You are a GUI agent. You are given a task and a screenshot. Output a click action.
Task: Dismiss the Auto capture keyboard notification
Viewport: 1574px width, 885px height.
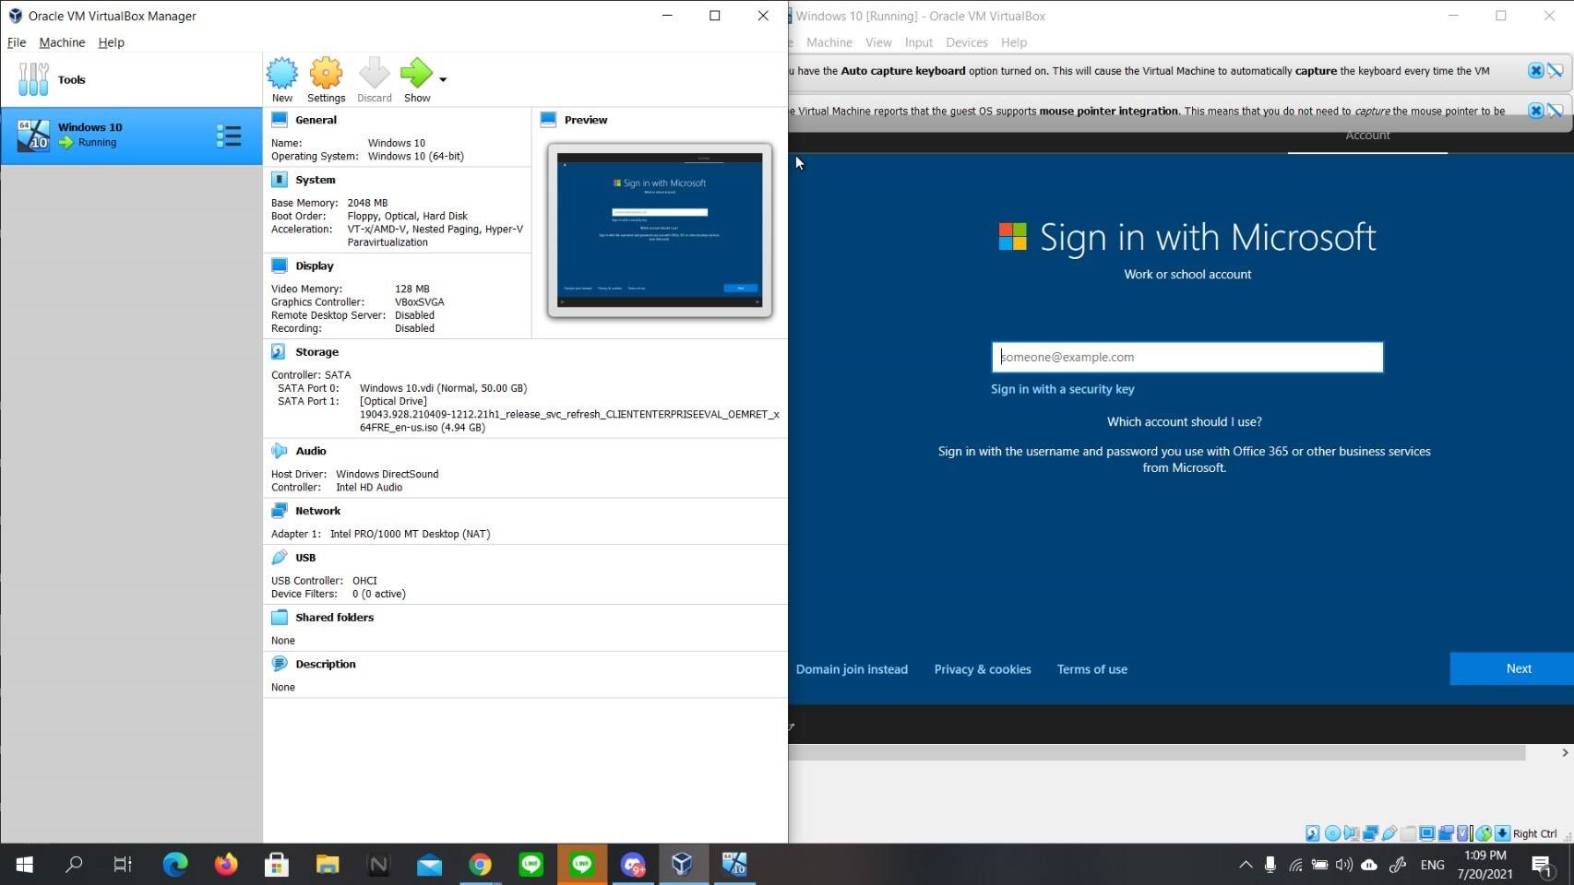click(1535, 71)
